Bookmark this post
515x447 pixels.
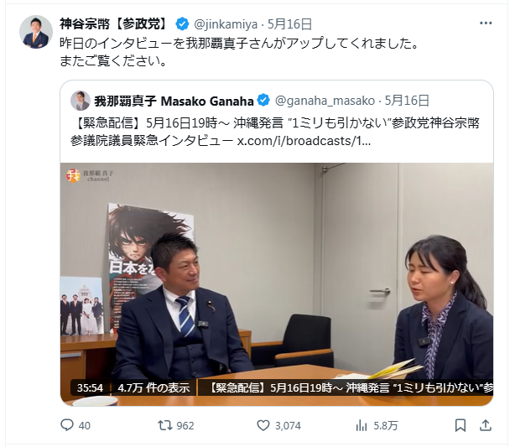tap(460, 425)
